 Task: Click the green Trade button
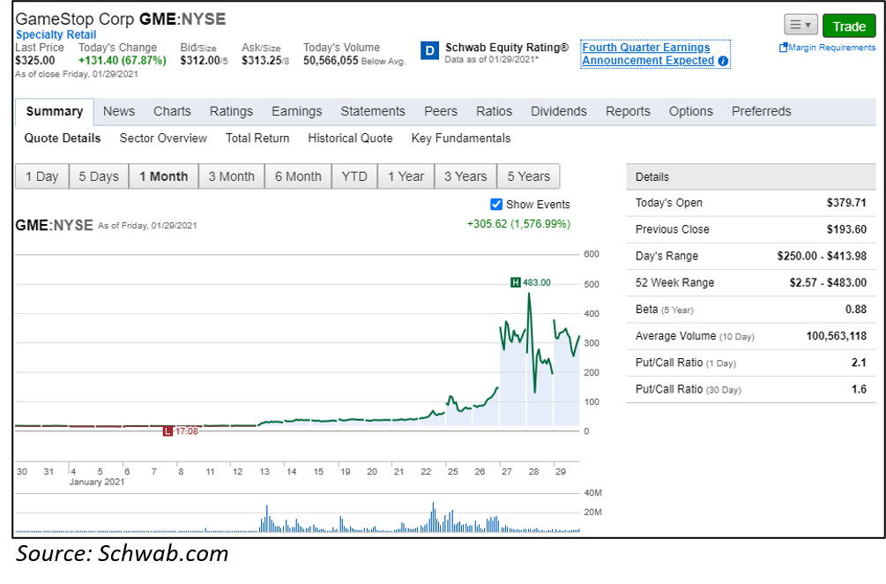click(x=849, y=26)
